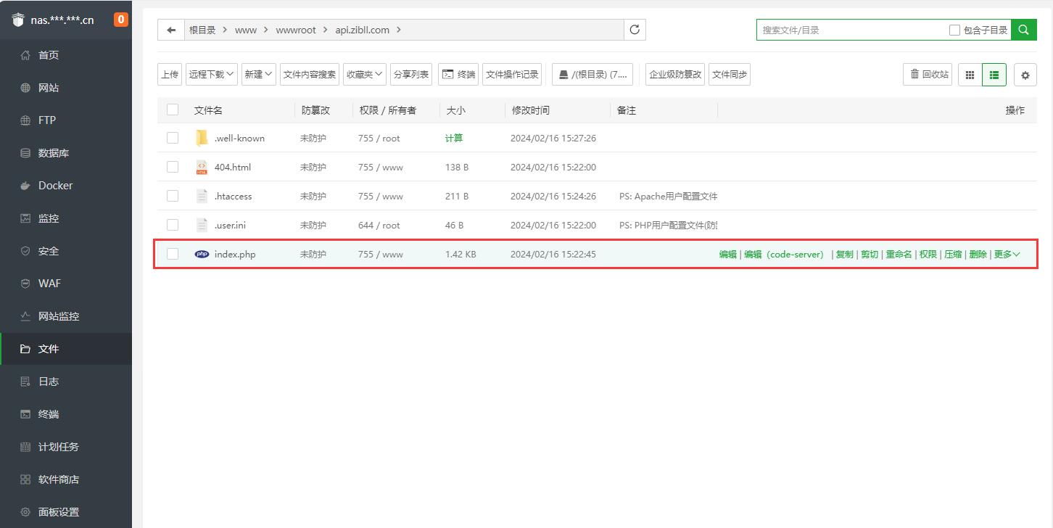The width and height of the screenshot is (1053, 528).
Task: Expand 更多 options for index.php
Action: 1007,254
